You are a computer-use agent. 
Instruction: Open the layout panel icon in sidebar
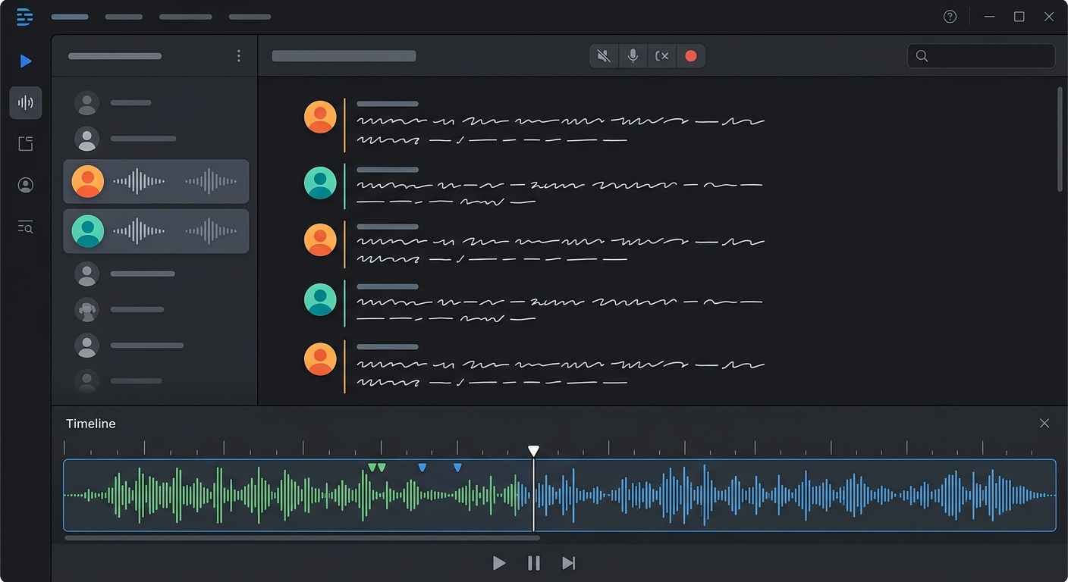[26, 144]
